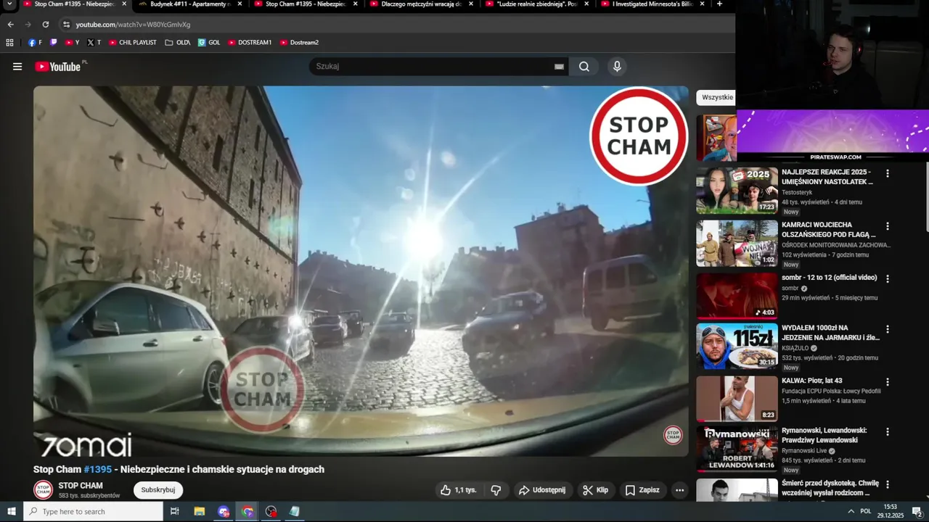Click the Stop Cham video player
Viewport: 929px width, 522px height.
(x=361, y=271)
